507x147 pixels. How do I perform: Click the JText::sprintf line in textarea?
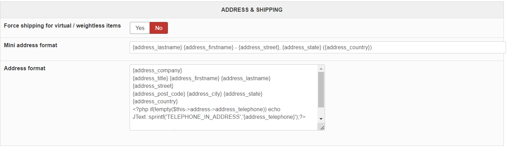[219, 117]
